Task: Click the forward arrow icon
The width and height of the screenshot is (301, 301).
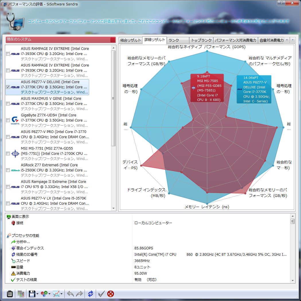Action: [x=79, y=294]
